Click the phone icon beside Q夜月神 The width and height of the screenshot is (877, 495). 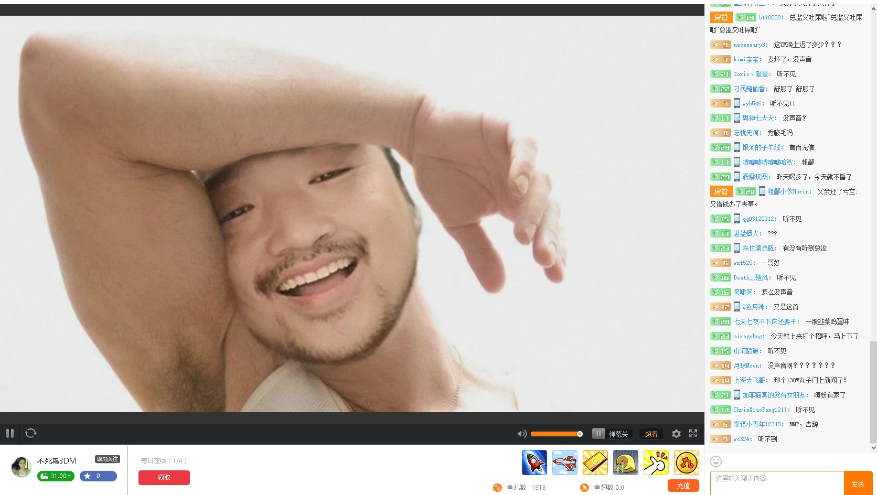(x=737, y=307)
